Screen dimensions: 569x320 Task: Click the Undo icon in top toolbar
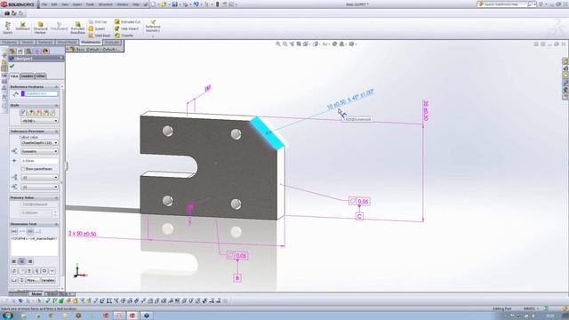pos(196,4)
